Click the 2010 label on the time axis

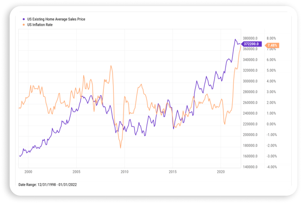[125, 172]
